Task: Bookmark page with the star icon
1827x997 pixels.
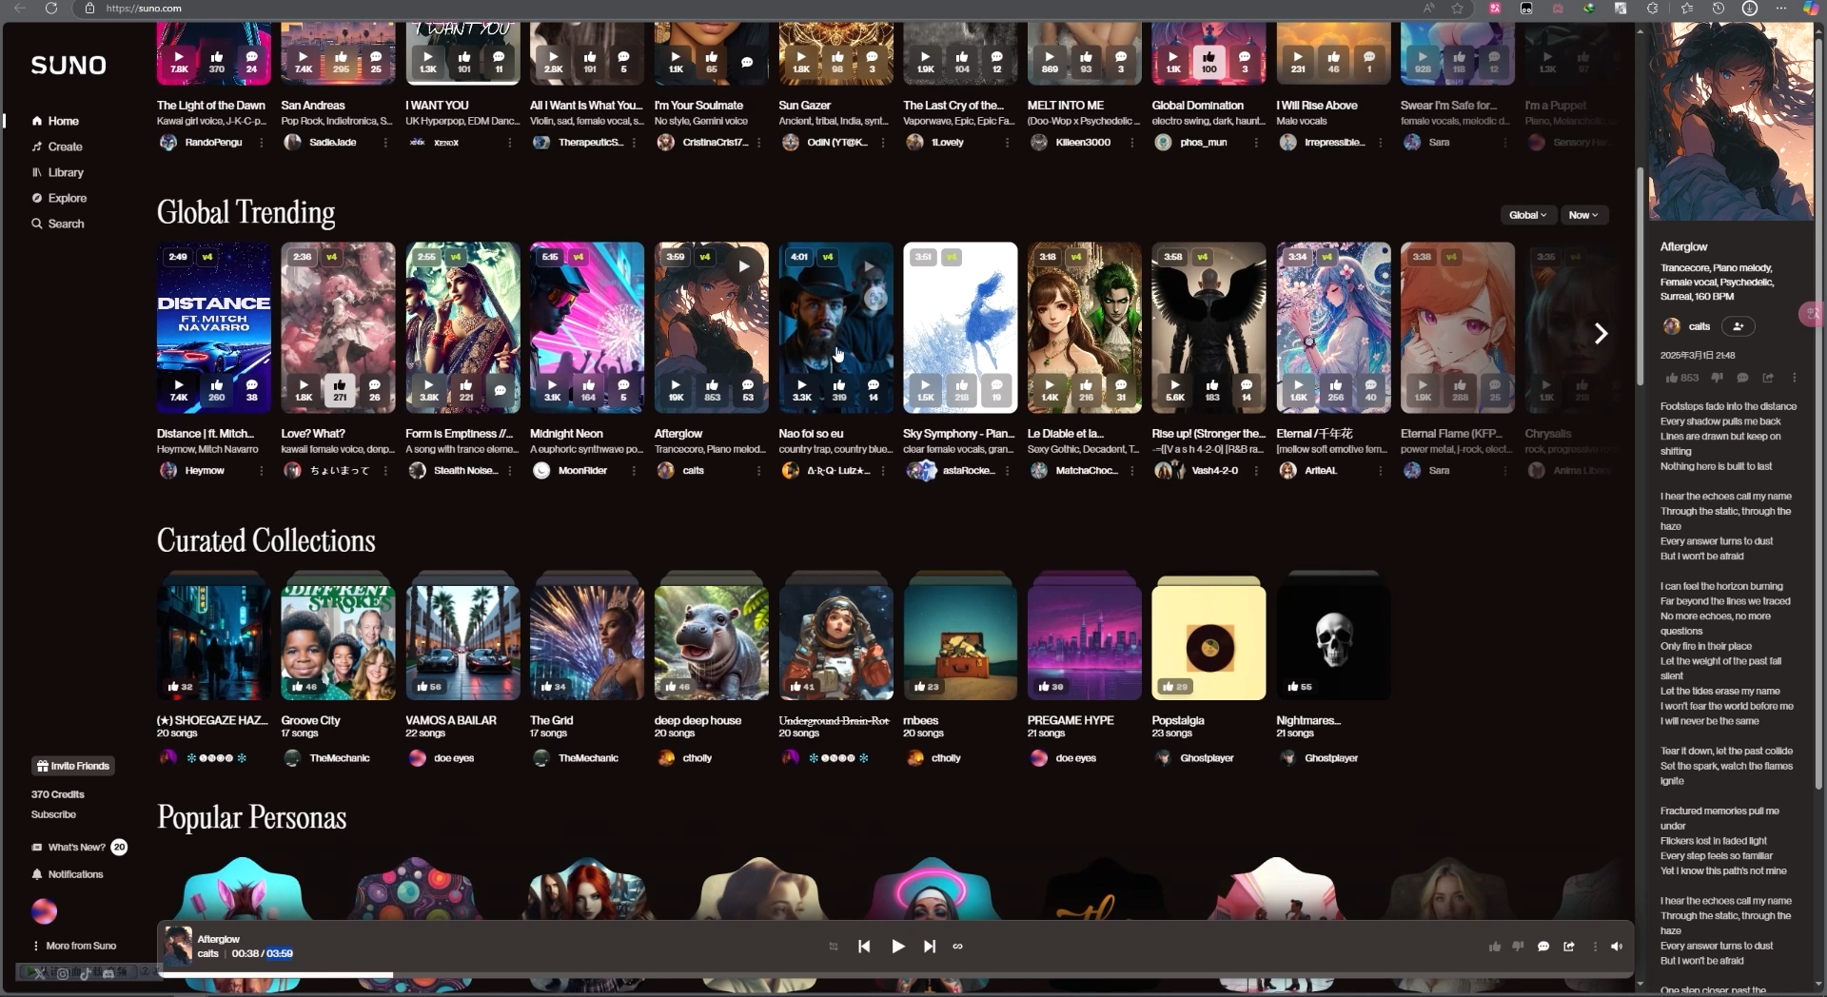Action: point(1457,9)
